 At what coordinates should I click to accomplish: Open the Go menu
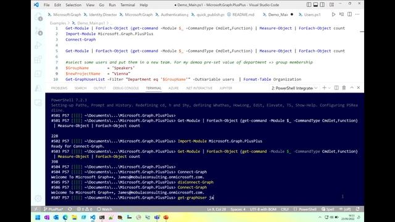101,5
